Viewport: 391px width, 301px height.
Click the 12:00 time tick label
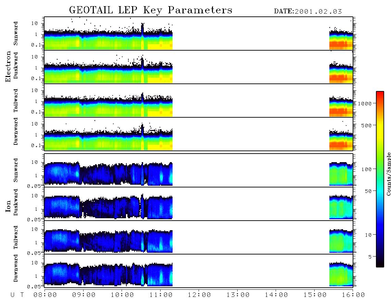coord(199,295)
